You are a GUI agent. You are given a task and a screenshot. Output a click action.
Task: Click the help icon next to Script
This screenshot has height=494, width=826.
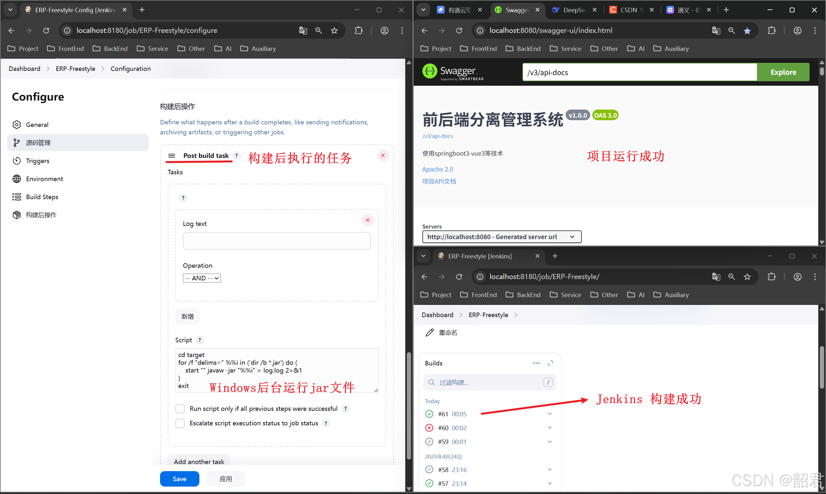pyautogui.click(x=200, y=340)
